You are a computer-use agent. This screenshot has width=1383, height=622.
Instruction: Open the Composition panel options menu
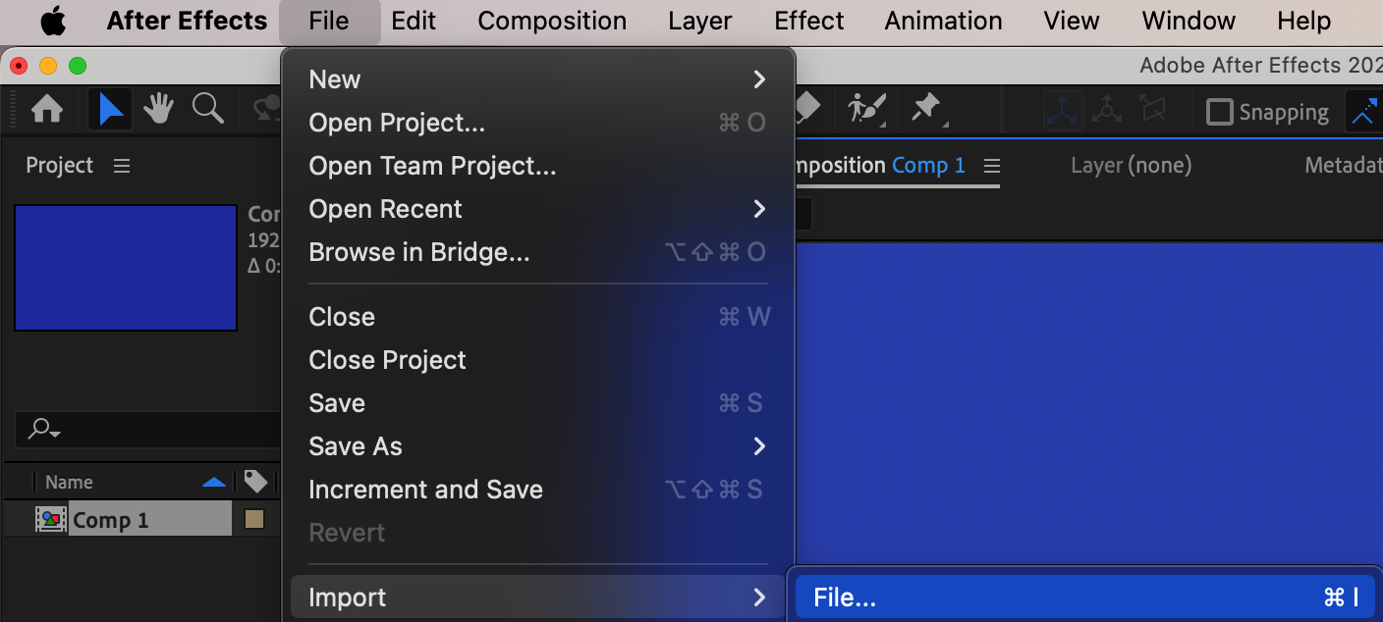point(992,166)
